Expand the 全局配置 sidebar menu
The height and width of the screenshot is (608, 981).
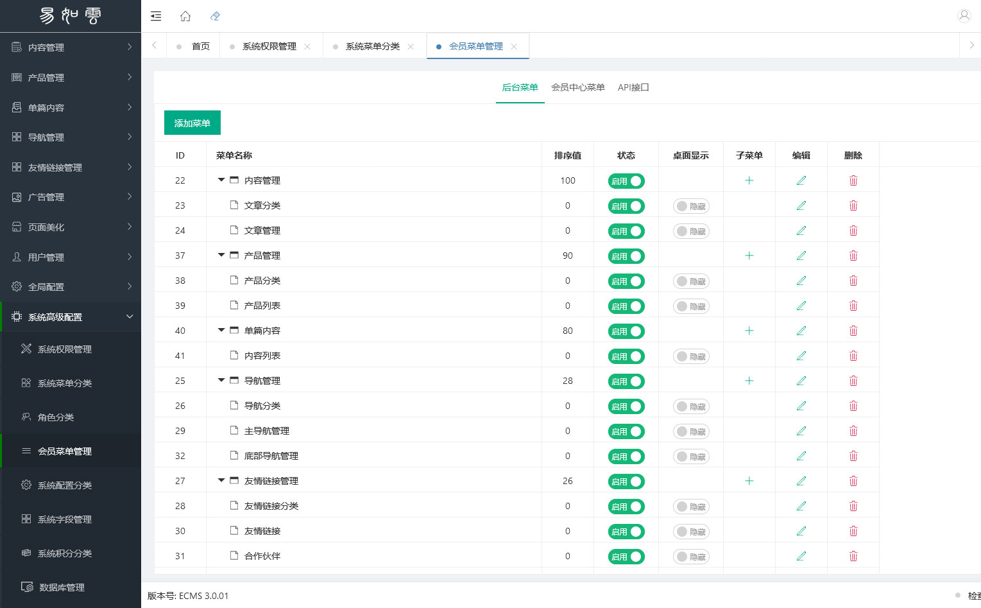71,287
